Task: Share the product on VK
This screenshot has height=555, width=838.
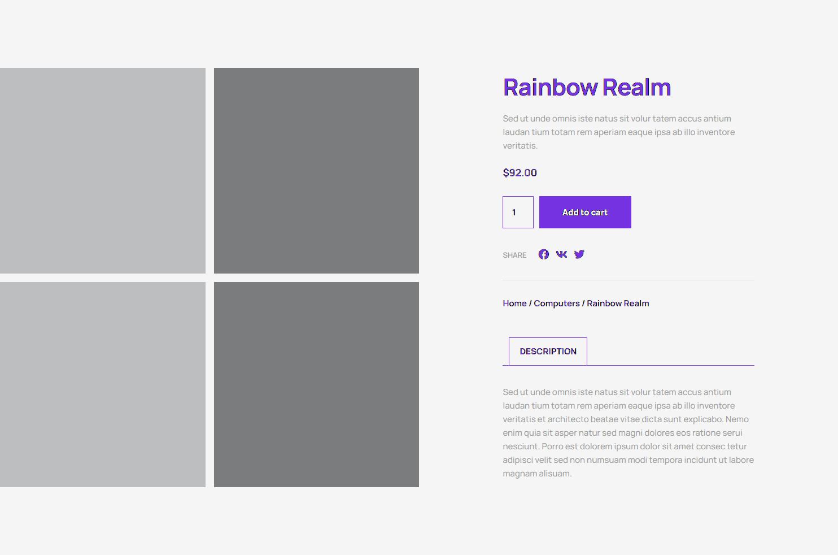Action: tap(561, 254)
